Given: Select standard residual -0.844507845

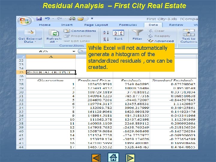Looking at the screenshot, I should point(173,100).
